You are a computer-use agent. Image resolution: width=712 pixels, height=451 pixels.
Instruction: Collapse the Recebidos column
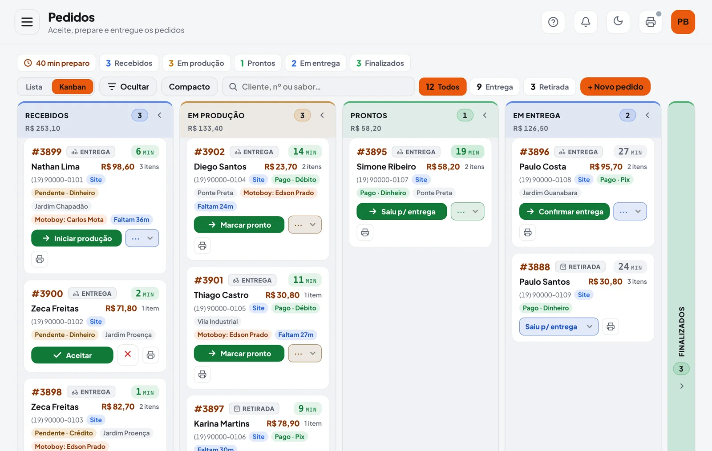pyautogui.click(x=159, y=115)
